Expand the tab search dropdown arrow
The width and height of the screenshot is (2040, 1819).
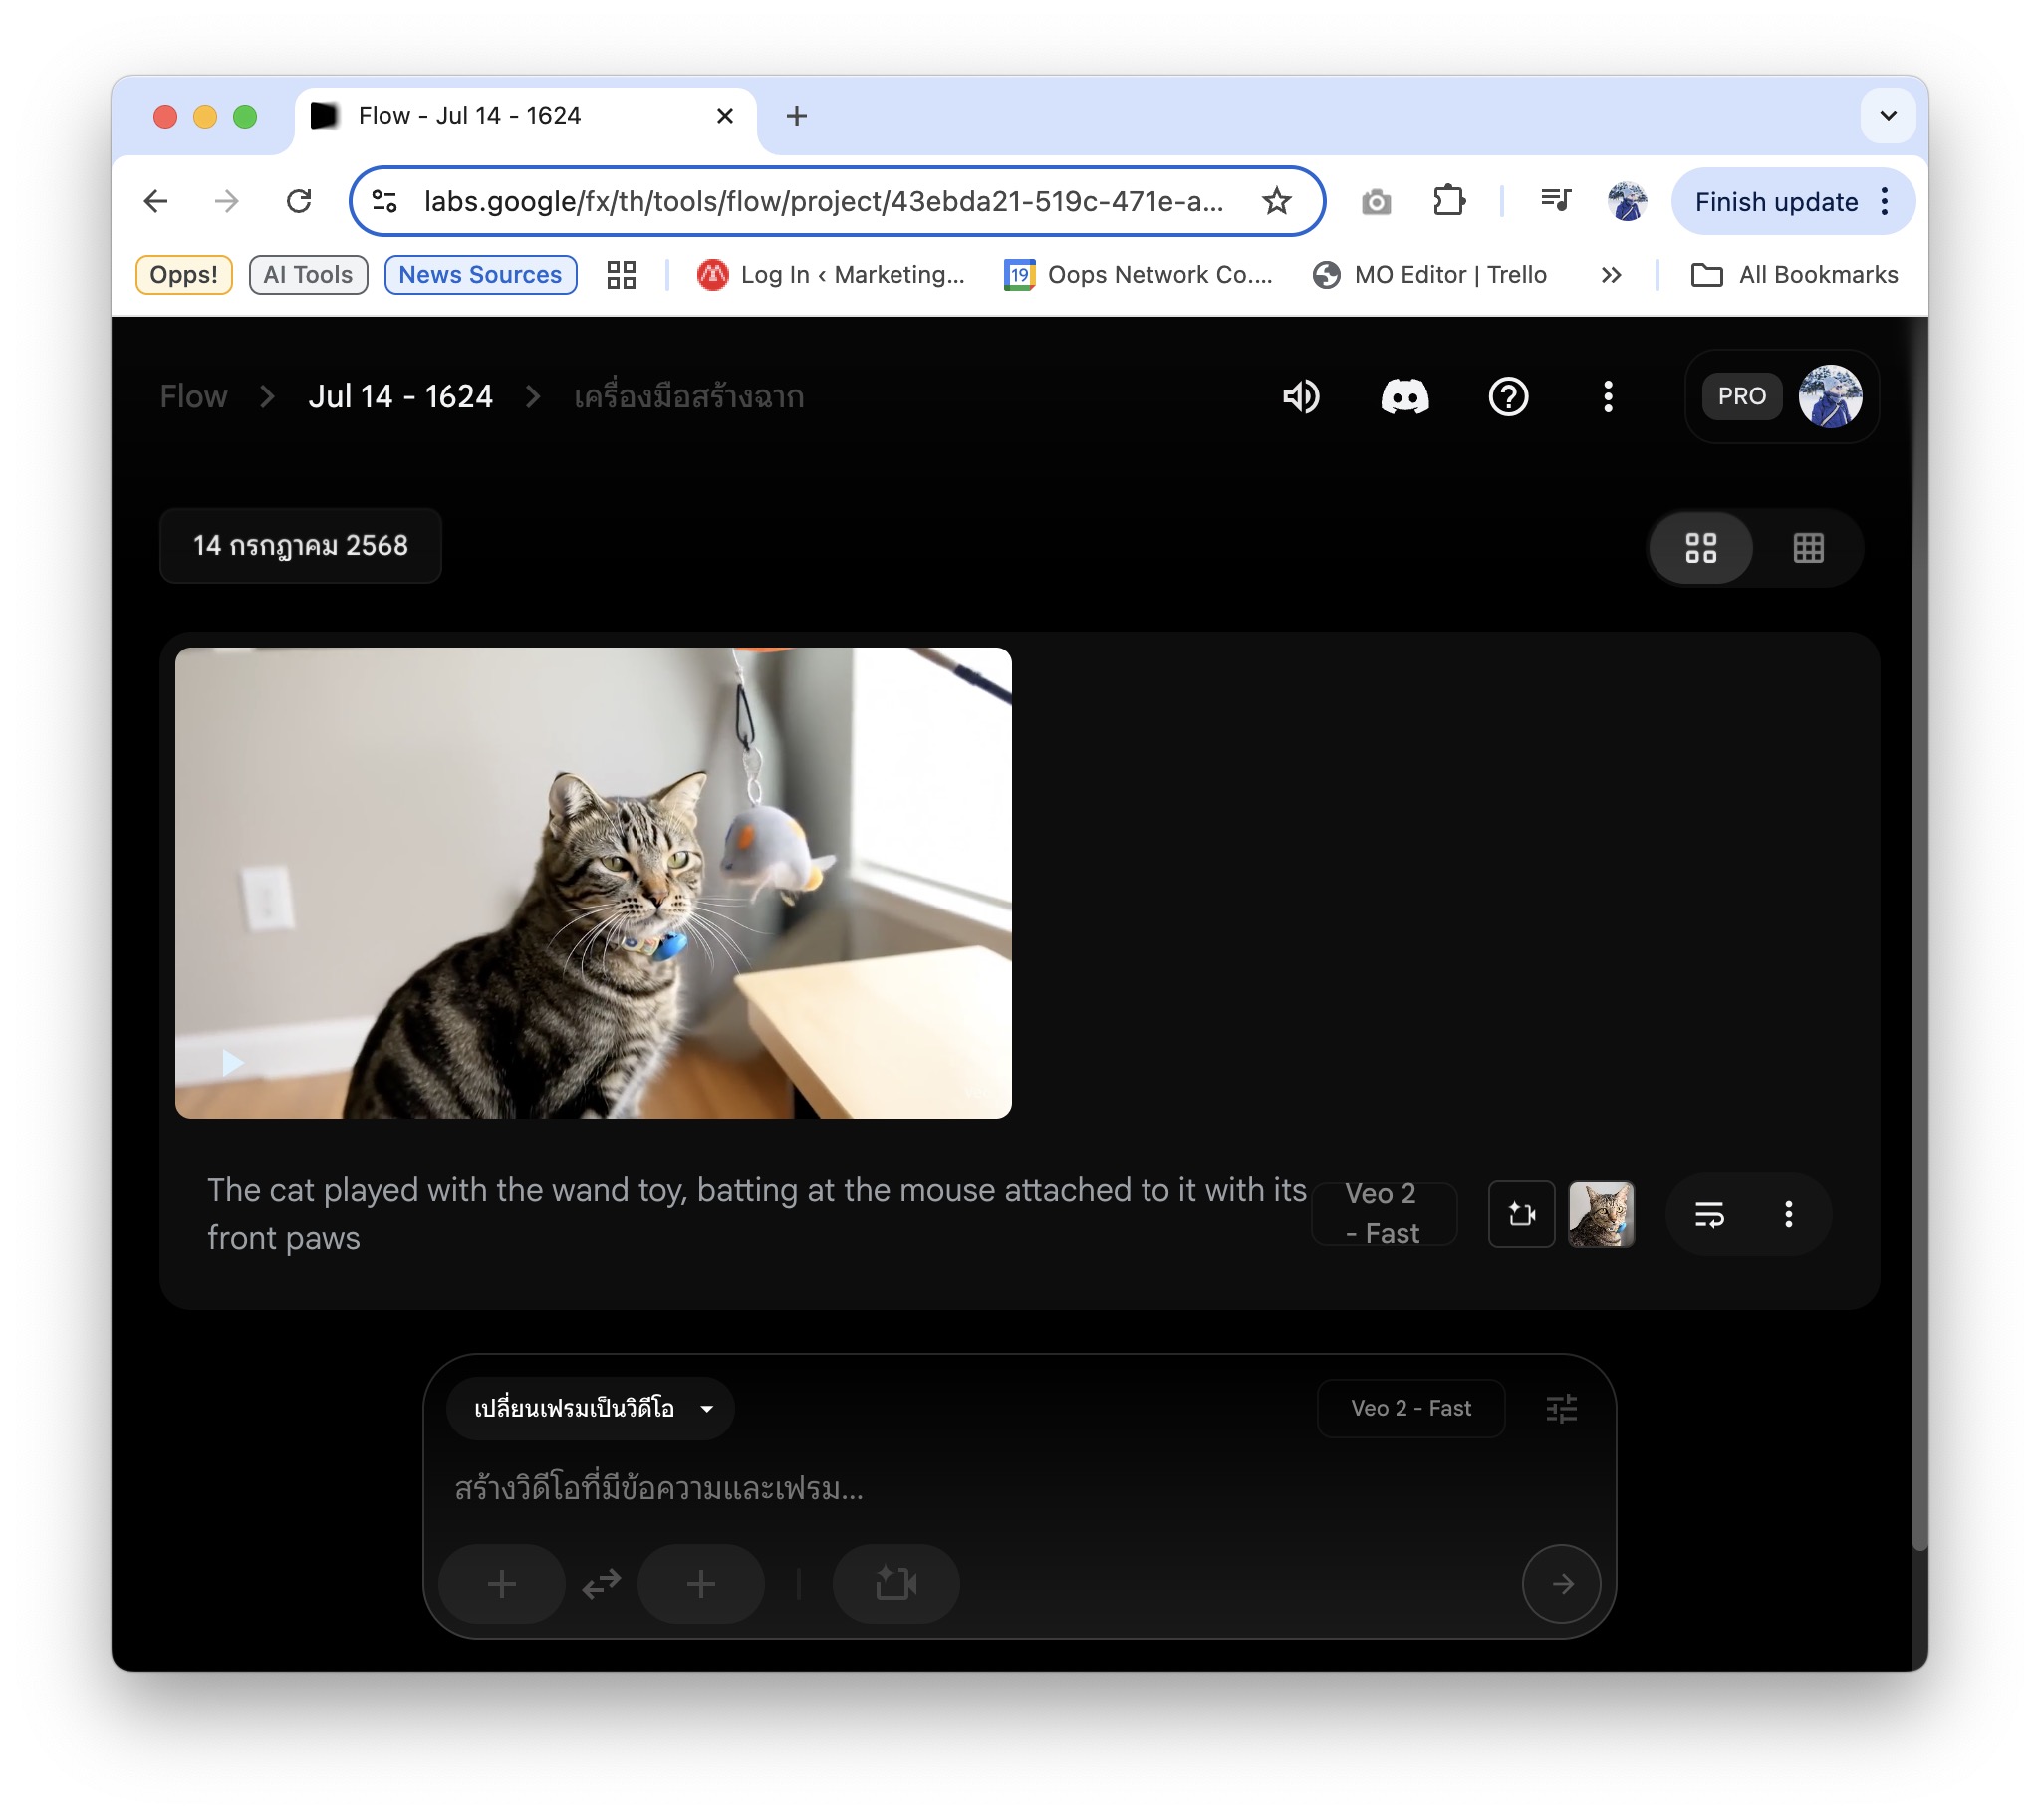pyautogui.click(x=1887, y=116)
